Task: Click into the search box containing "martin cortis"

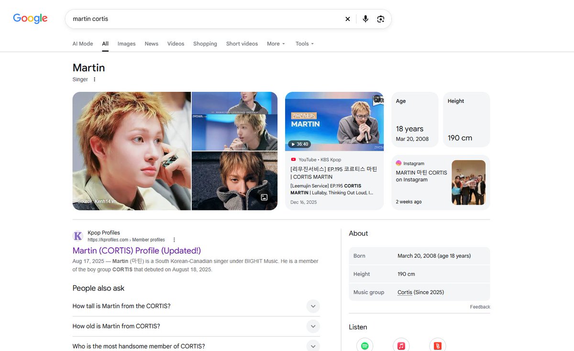Action: pyautogui.click(x=206, y=19)
